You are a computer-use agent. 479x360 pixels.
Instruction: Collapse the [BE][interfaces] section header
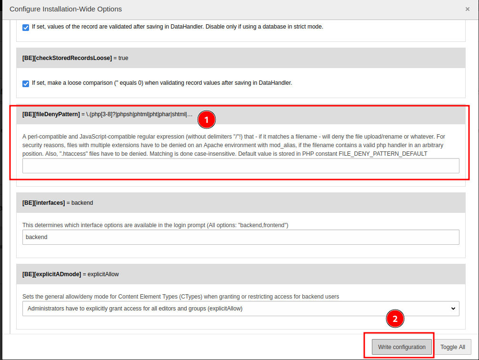pyautogui.click(x=241, y=203)
